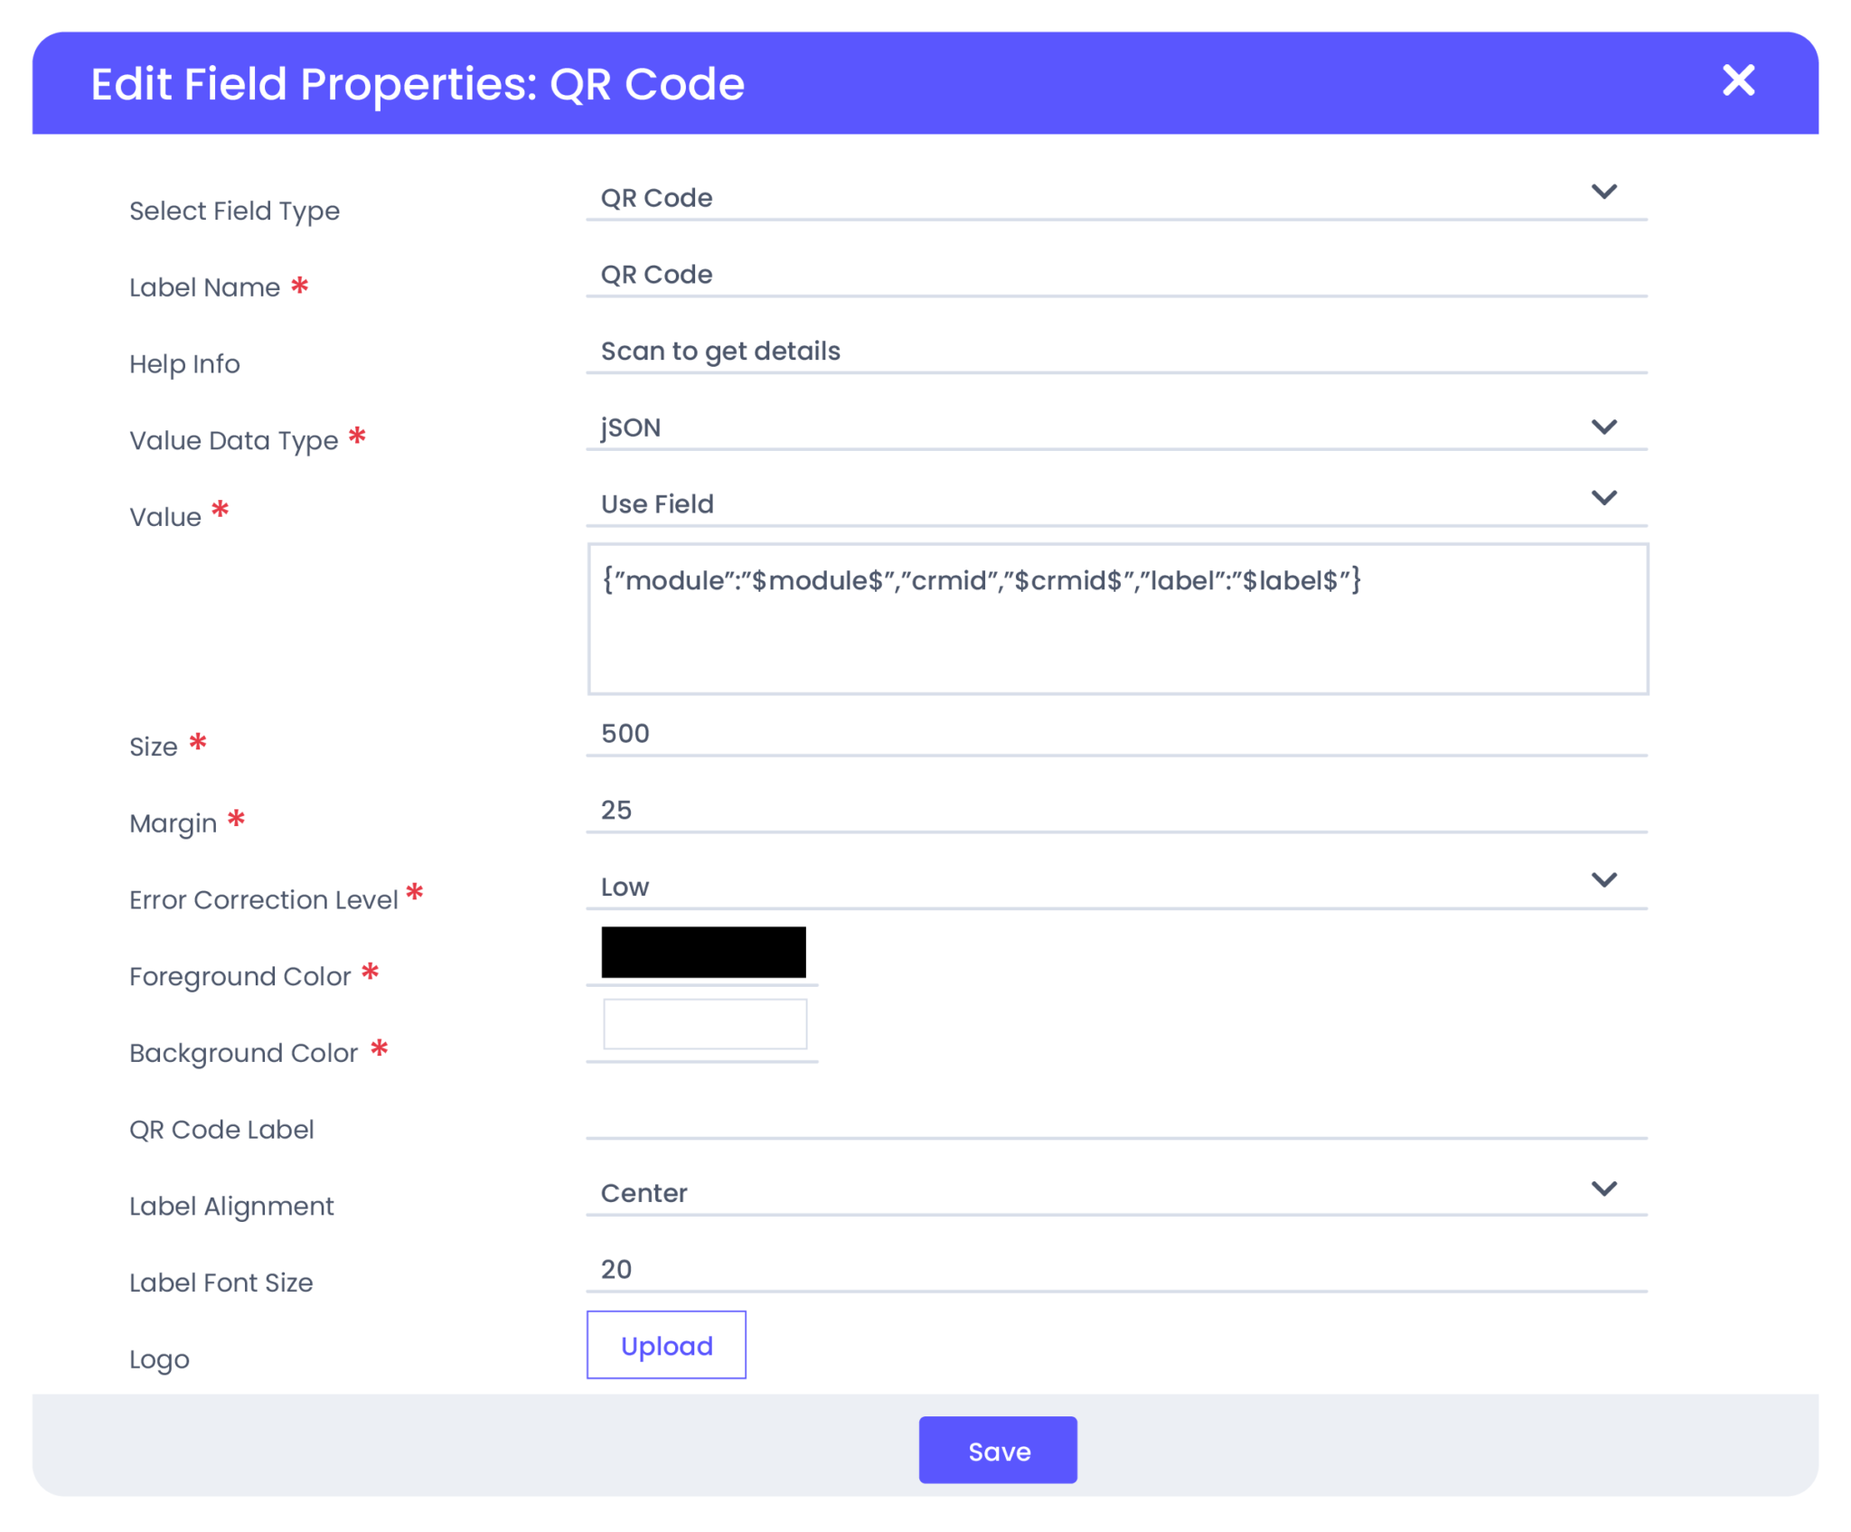This screenshot has width=1851, height=1532.
Task: Click the Upload button for Logo
Action: coord(666,1345)
